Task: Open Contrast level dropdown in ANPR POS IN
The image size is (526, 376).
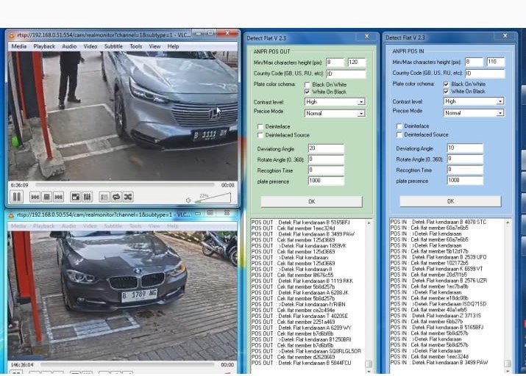Action: (x=500, y=101)
